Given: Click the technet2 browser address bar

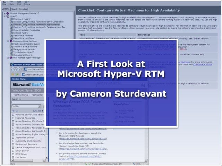Looking at the screenshot, I should (34, 69).
